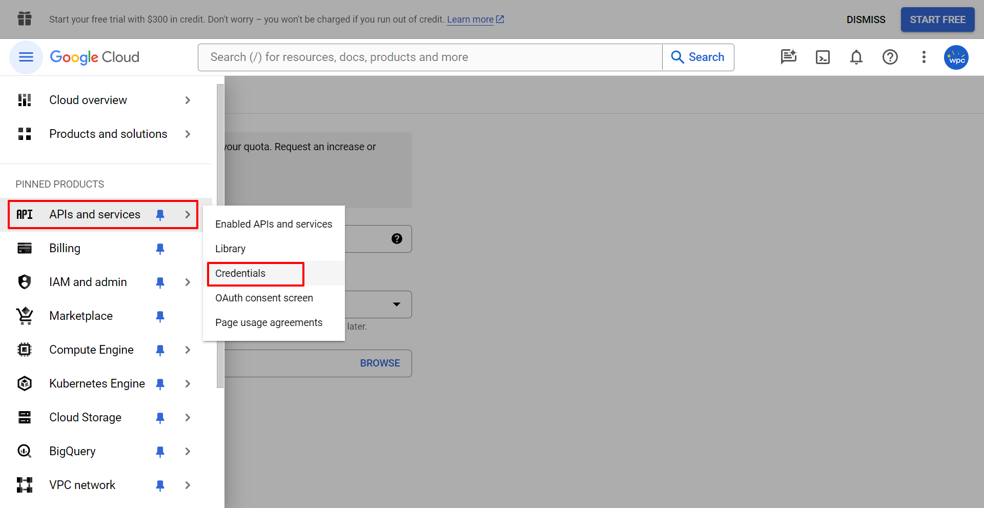Viewport: 984px width, 508px height.
Task: Click the black help icon in the form field
Action: tap(397, 238)
